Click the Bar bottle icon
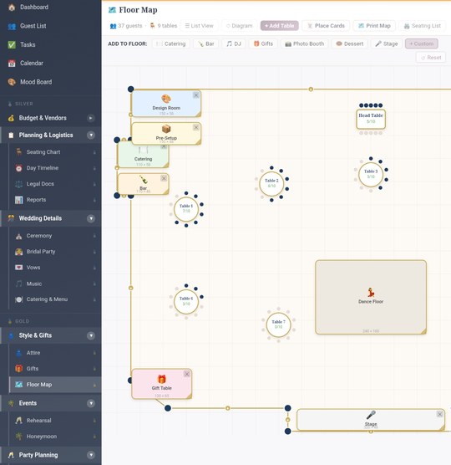 click(x=144, y=180)
